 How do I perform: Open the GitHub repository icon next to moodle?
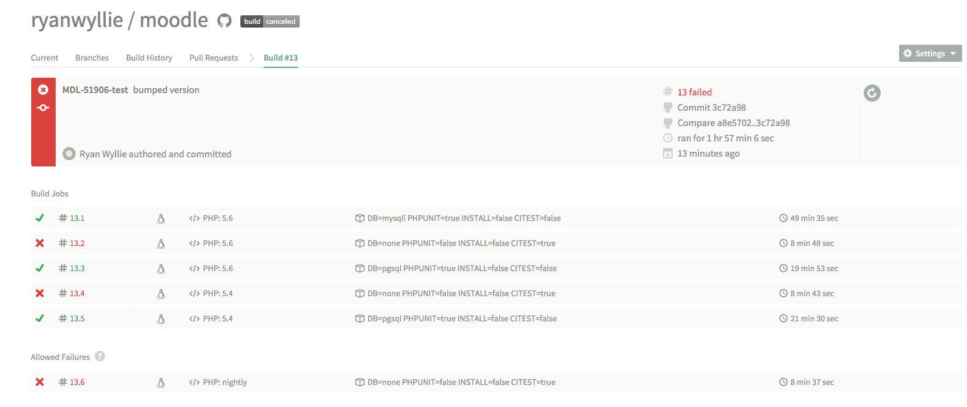224,21
